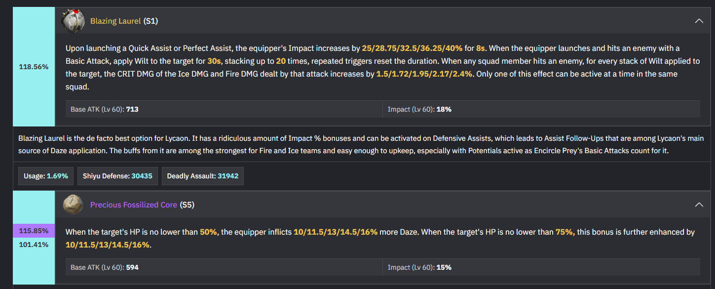The height and width of the screenshot is (289, 715).
Task: Collapse the Blazing Laurel card chevron
Action: (699, 21)
